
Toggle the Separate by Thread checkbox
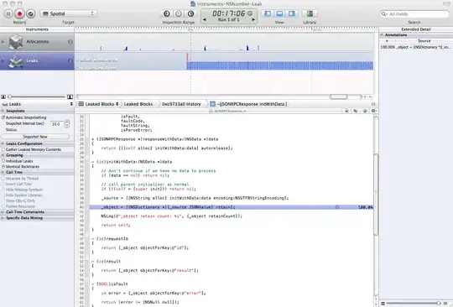pyautogui.click(x=3, y=179)
